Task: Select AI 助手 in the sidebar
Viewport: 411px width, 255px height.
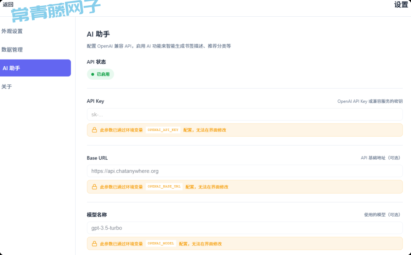Action: [35, 68]
